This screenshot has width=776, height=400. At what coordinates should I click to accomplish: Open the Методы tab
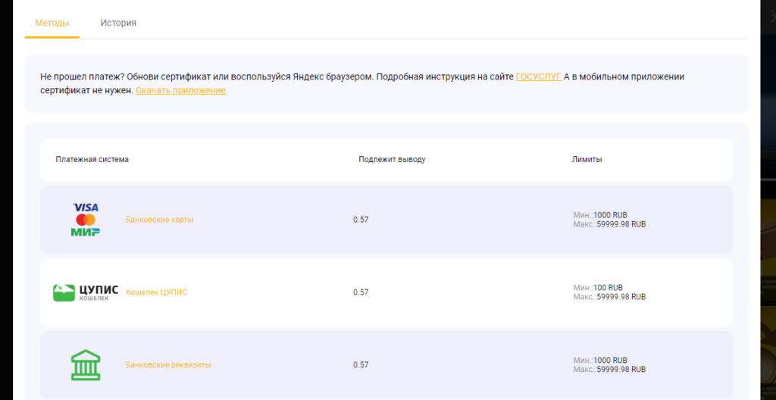click(x=52, y=23)
